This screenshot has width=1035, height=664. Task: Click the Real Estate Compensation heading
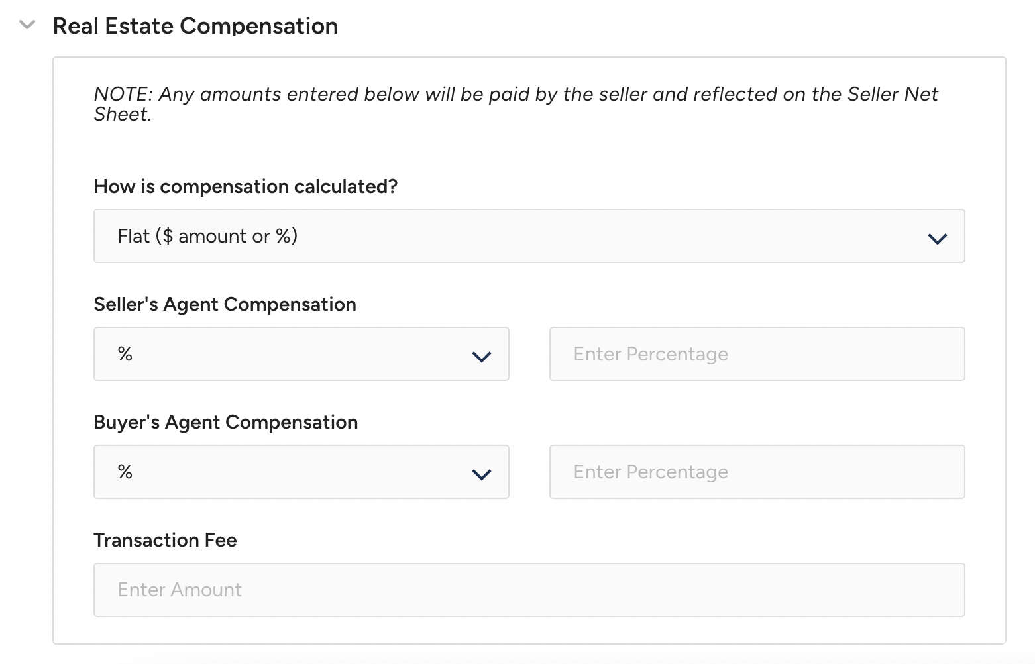tap(195, 26)
